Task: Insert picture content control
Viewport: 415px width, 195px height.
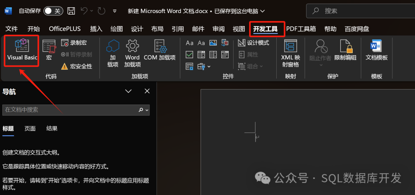Action: [213, 43]
